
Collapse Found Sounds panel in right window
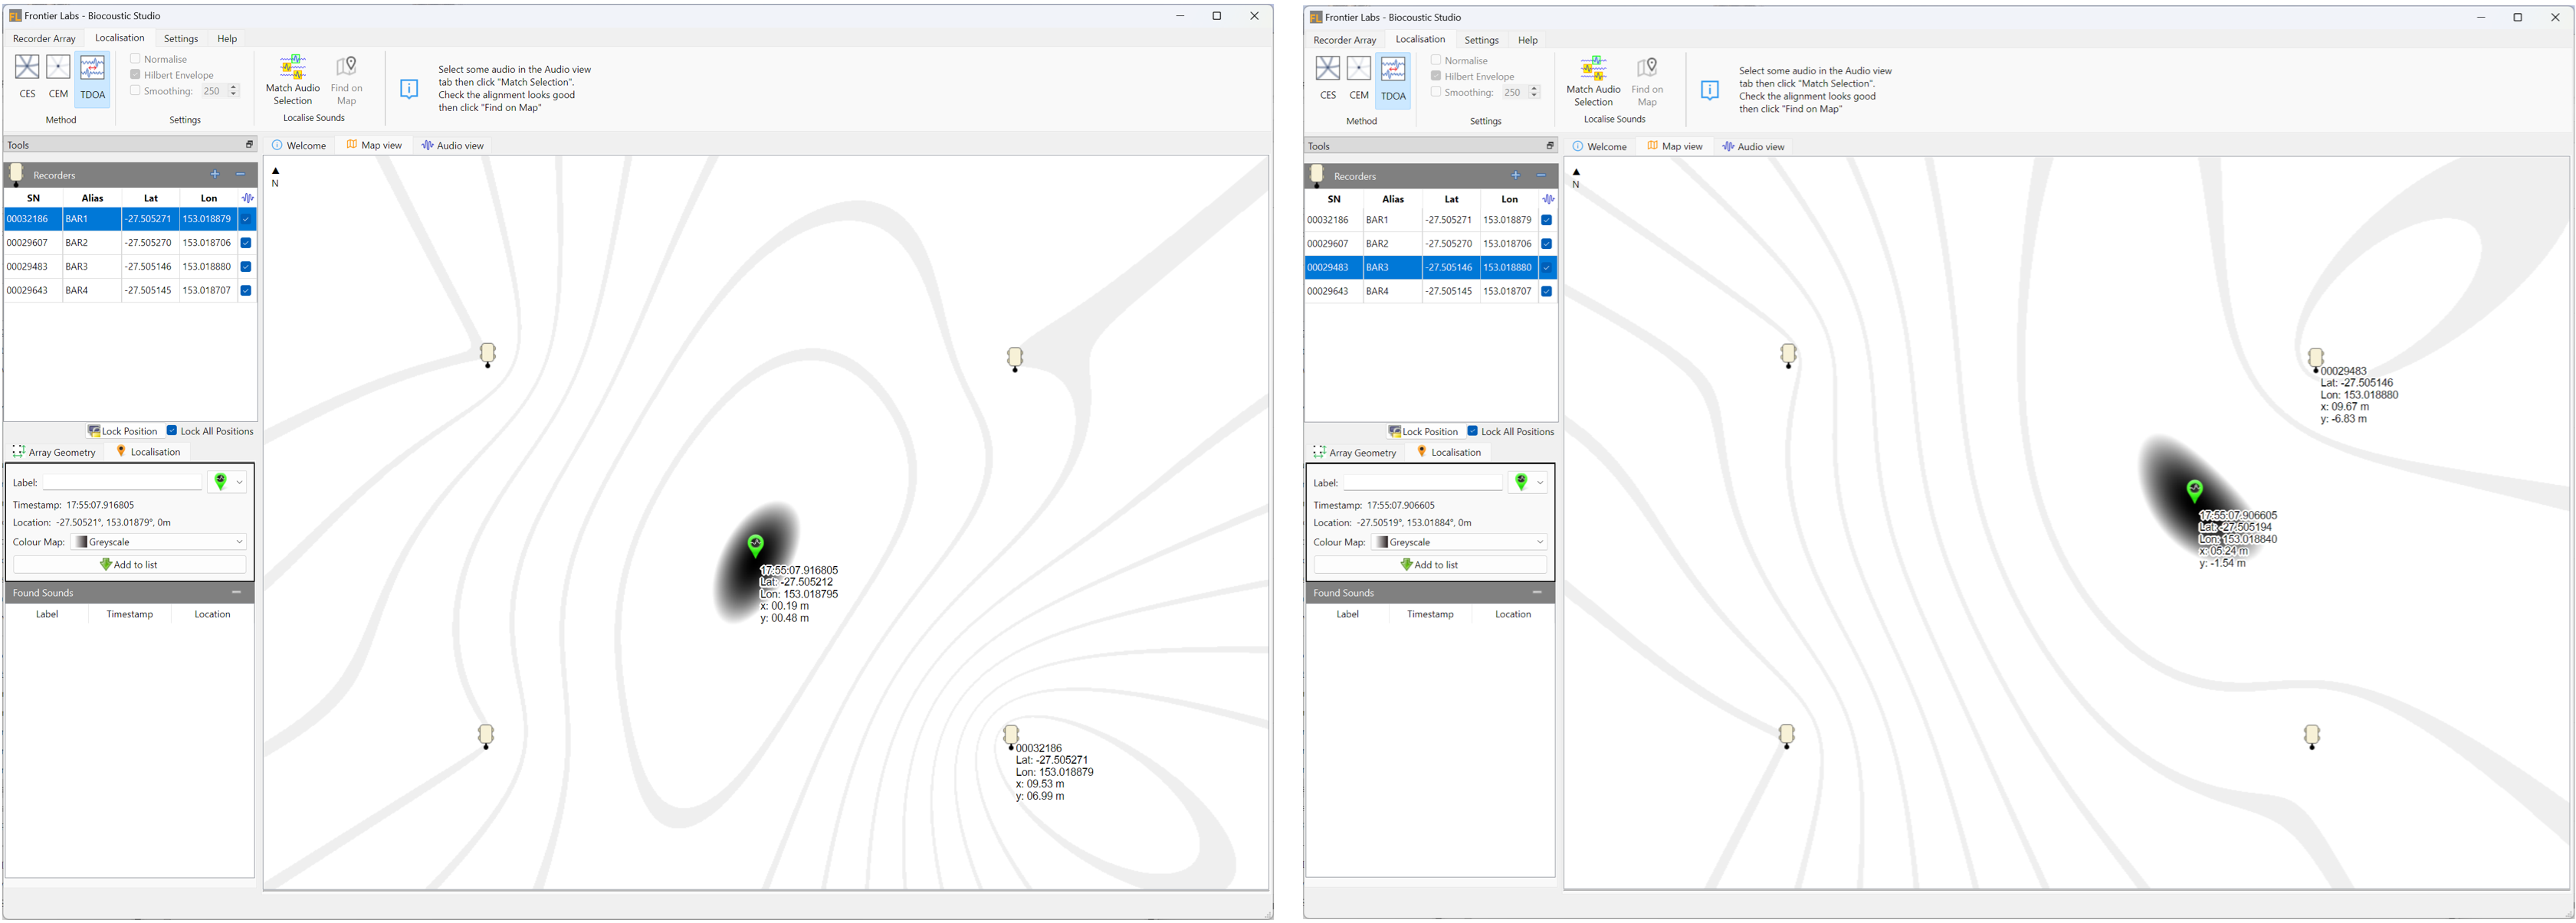[x=1538, y=592]
